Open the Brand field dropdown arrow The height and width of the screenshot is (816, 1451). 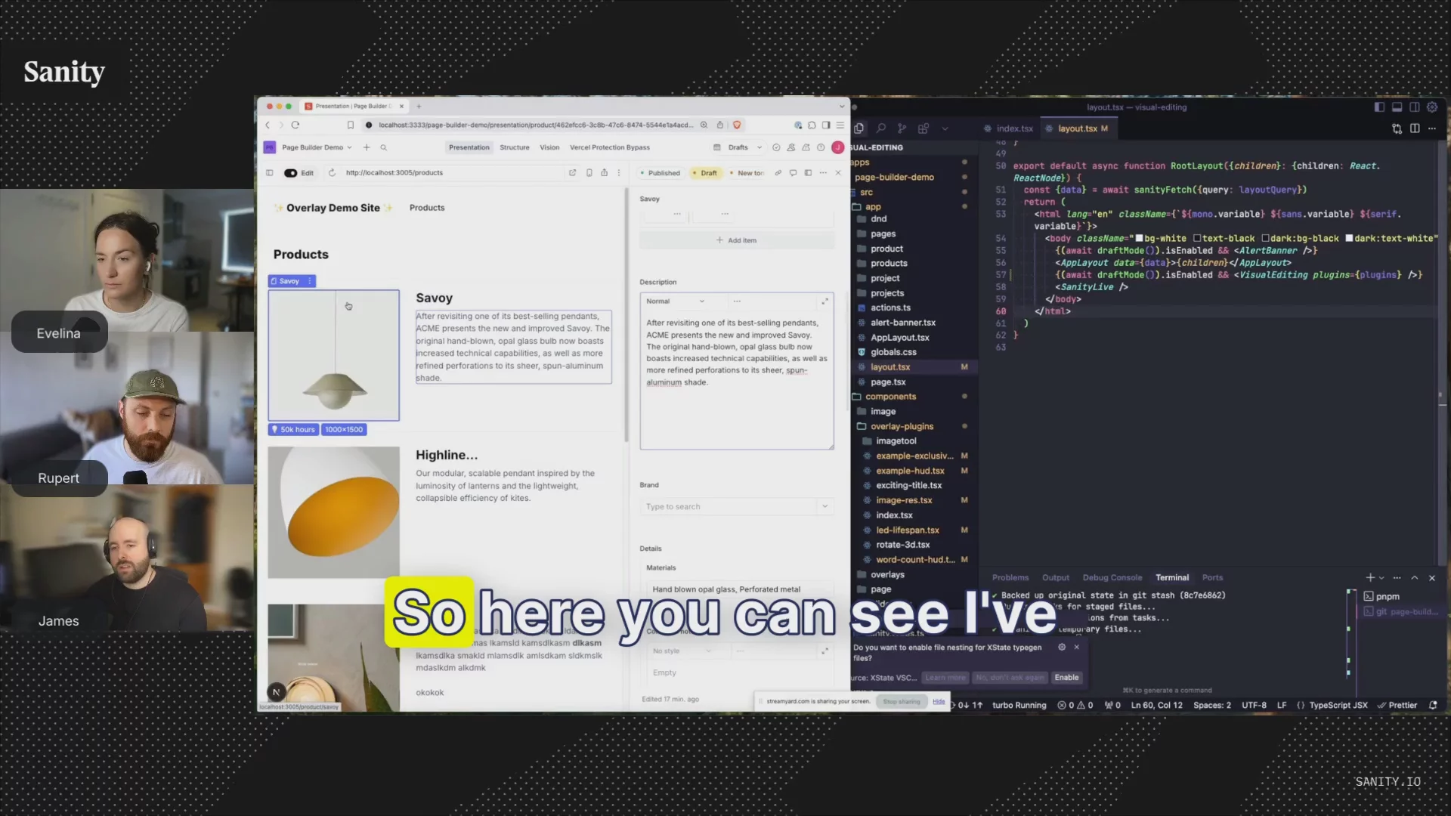point(825,507)
